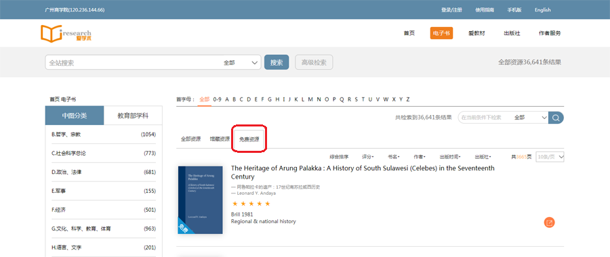Switch to the 教育部学科 tab
610x257 pixels.
[x=133, y=116]
